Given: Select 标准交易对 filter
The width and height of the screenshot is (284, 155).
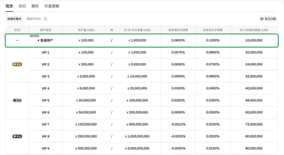Looking at the screenshot, I should pyautogui.click(x=14, y=19).
